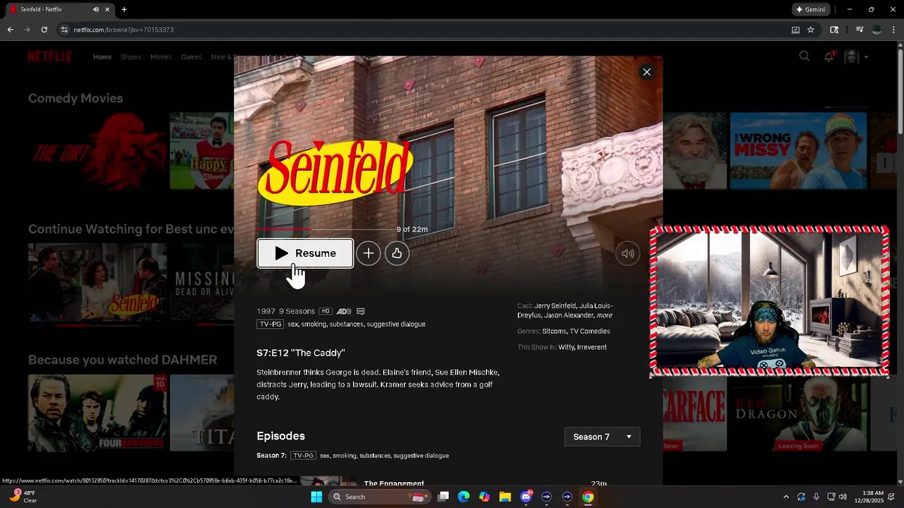The image size is (904, 508).
Task: Open a new Chrome tab
Action: coord(124,9)
